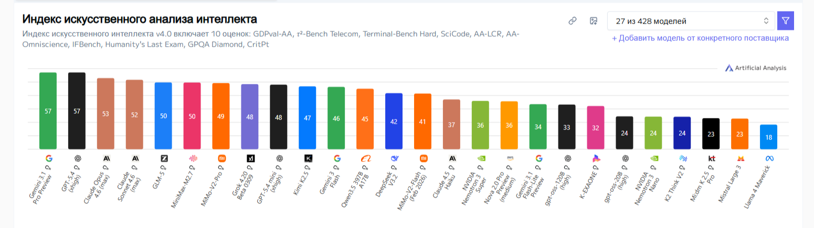Click the Artificial Analysis logo watermark
This screenshot has width=814, height=228.
[756, 68]
